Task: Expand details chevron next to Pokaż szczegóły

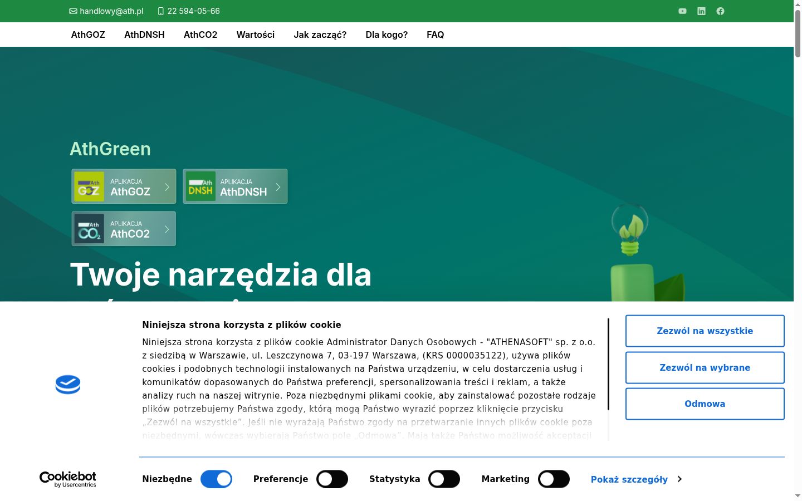Action: pos(679,479)
